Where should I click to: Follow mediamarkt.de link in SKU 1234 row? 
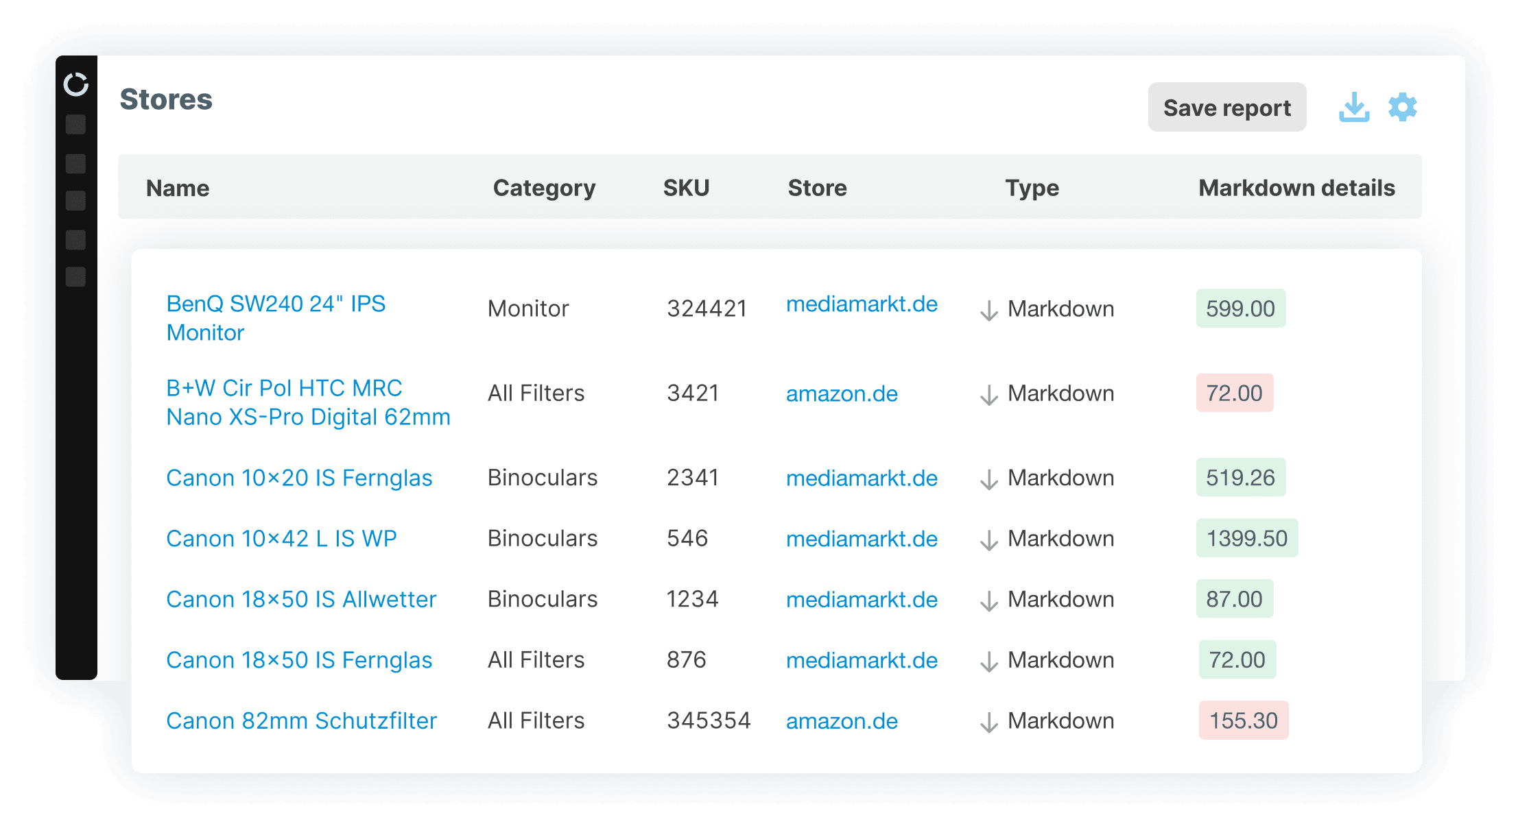tap(862, 599)
